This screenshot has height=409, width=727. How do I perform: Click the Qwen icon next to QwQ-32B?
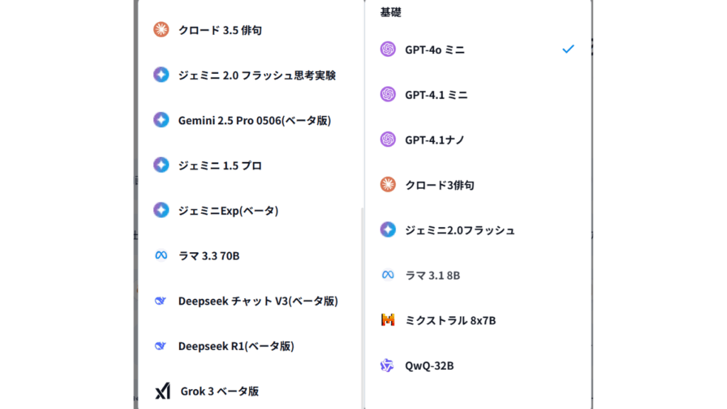[388, 366]
